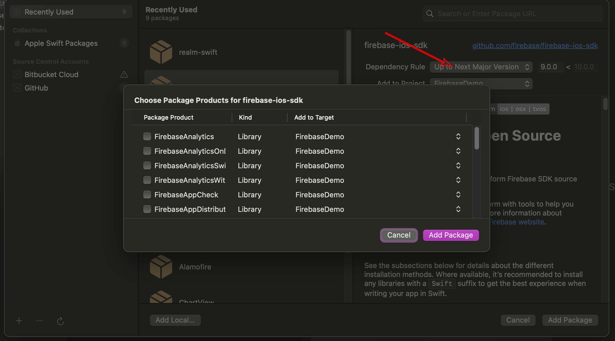The image size is (615, 341).
Task: Click the Search or Enter Package URL field
Action: click(513, 13)
